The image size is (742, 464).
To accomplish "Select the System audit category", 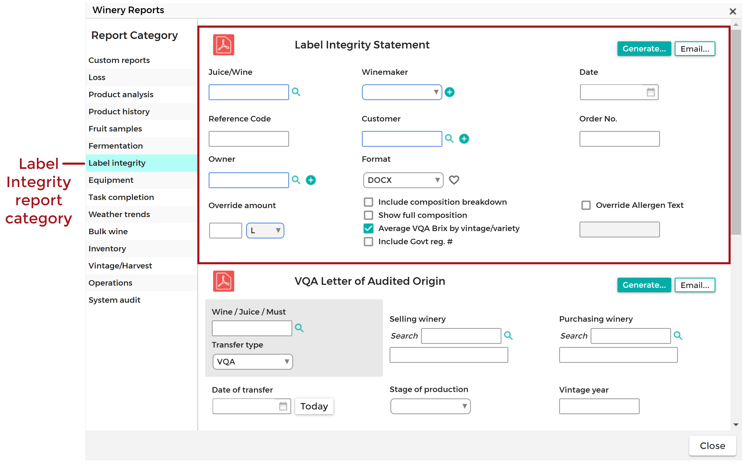I will click(x=141, y=300).
